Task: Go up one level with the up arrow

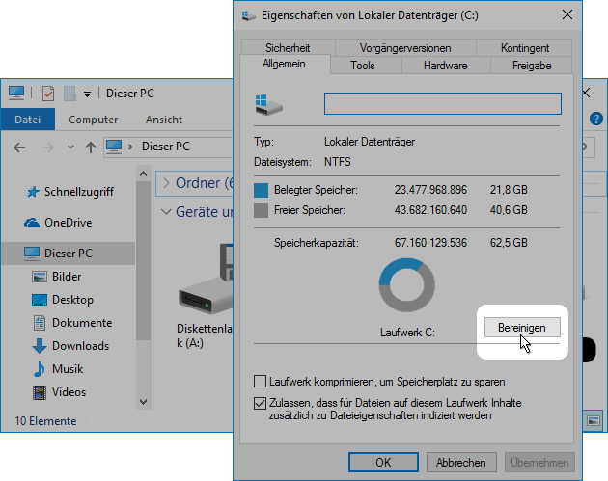Action: click(x=91, y=147)
